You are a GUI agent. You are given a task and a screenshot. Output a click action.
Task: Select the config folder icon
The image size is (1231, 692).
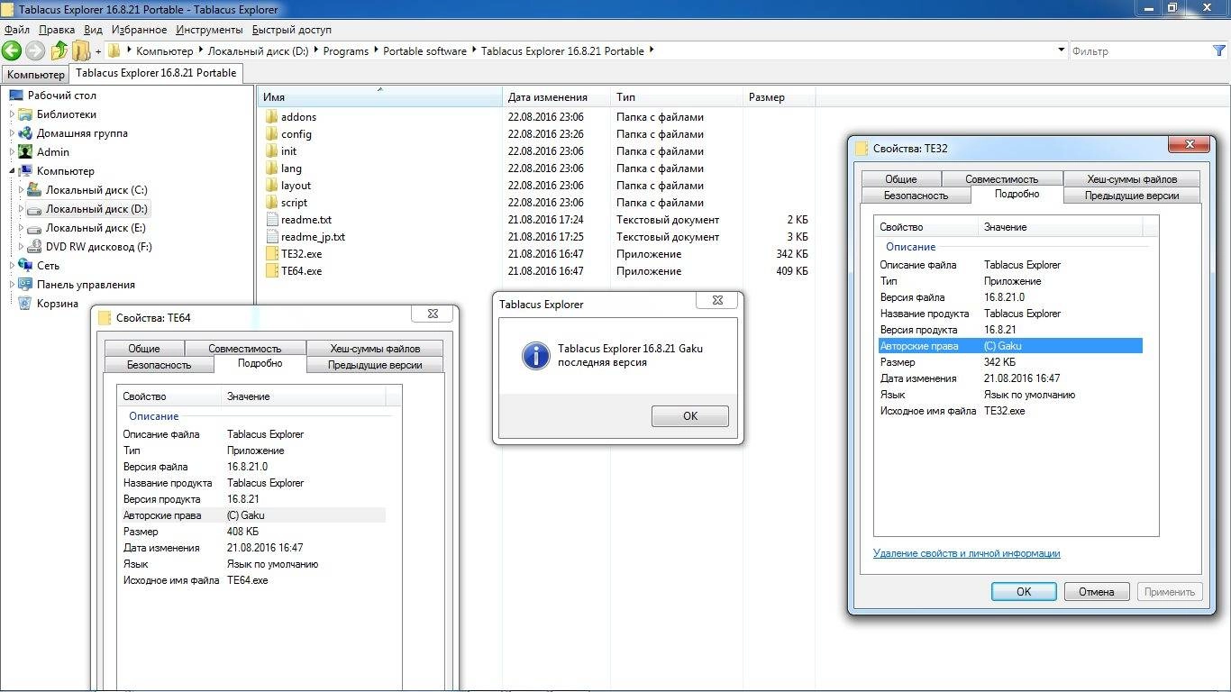click(x=271, y=134)
